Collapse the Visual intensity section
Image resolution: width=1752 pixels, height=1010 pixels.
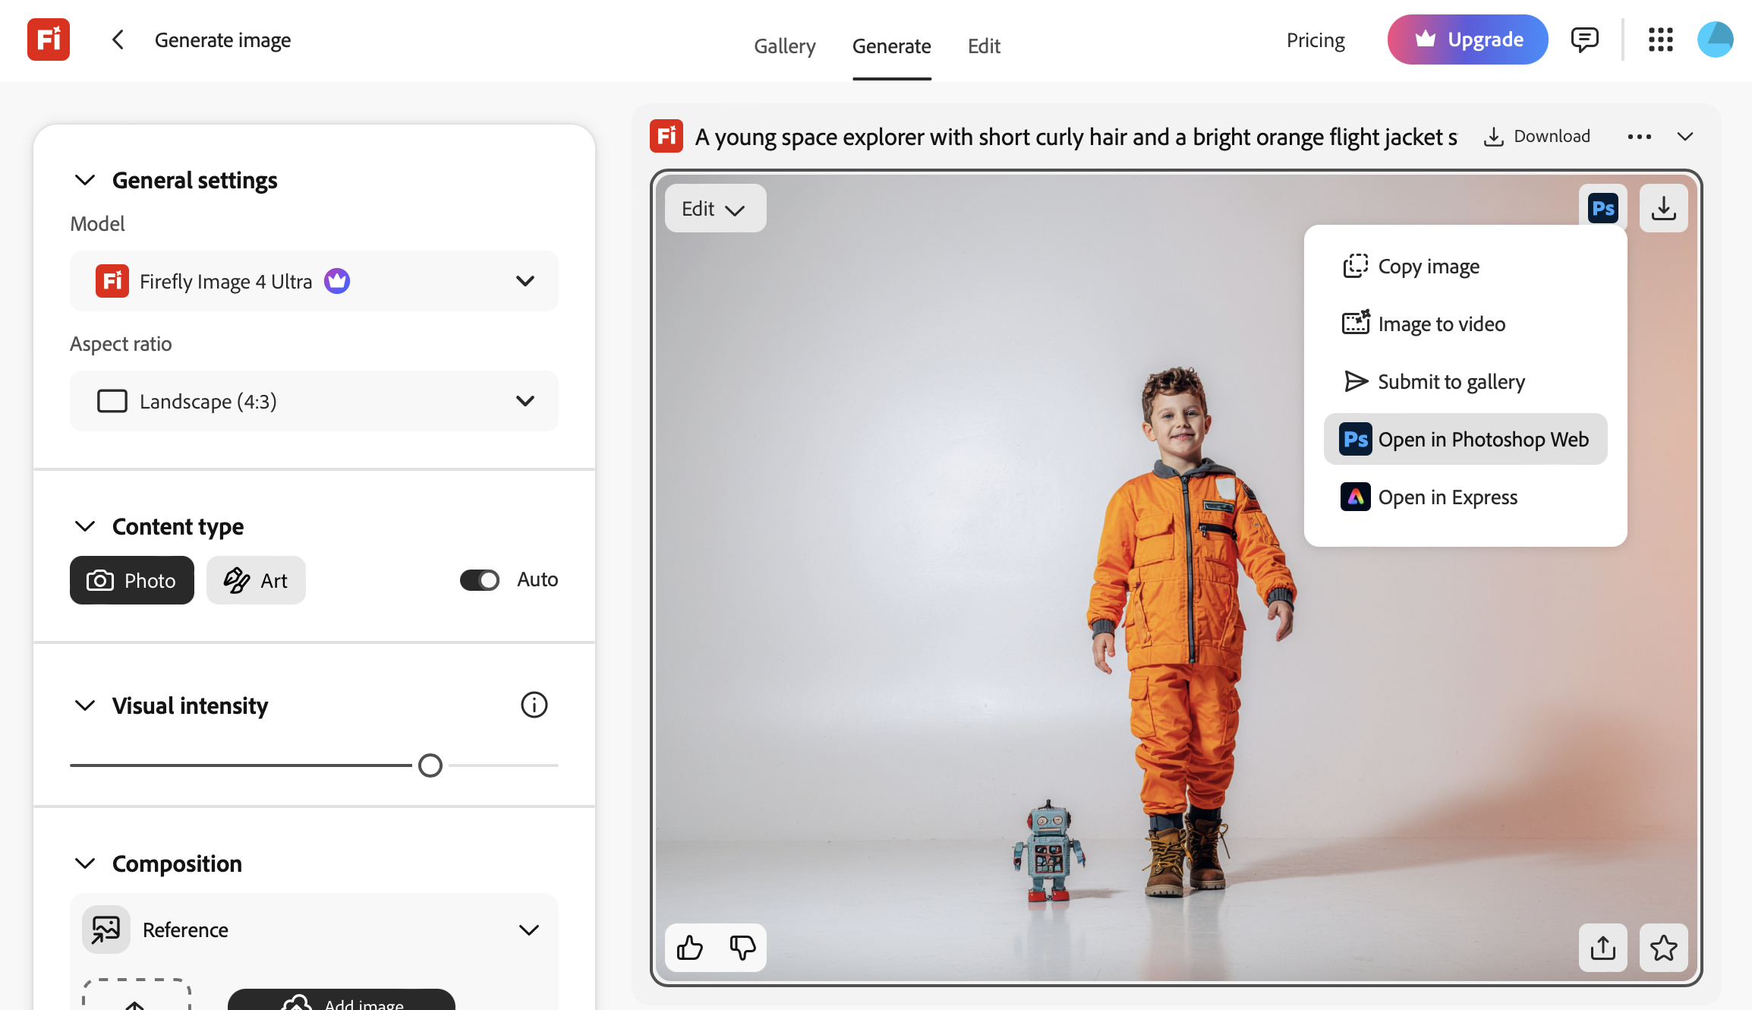[85, 705]
